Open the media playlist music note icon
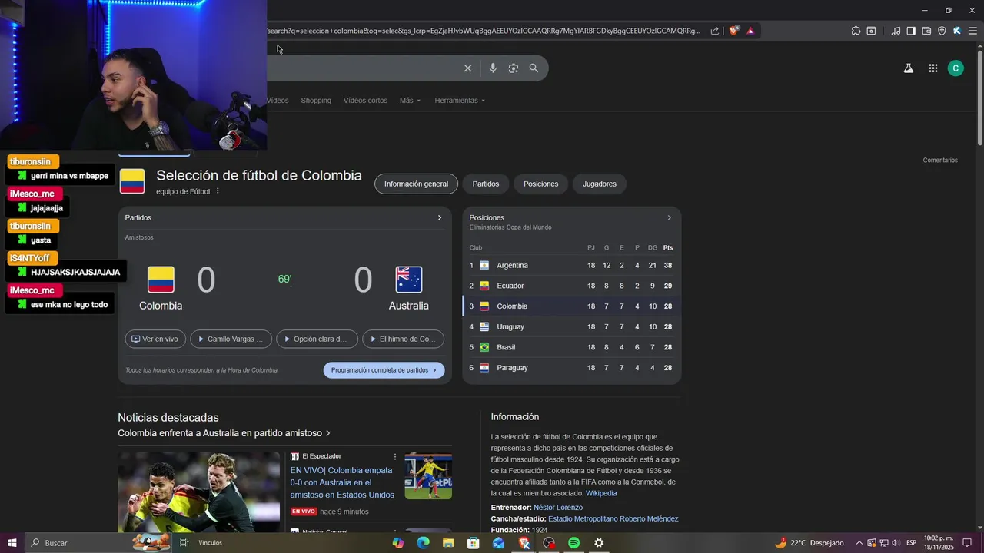Viewport: 984px width, 553px height. coord(896,31)
